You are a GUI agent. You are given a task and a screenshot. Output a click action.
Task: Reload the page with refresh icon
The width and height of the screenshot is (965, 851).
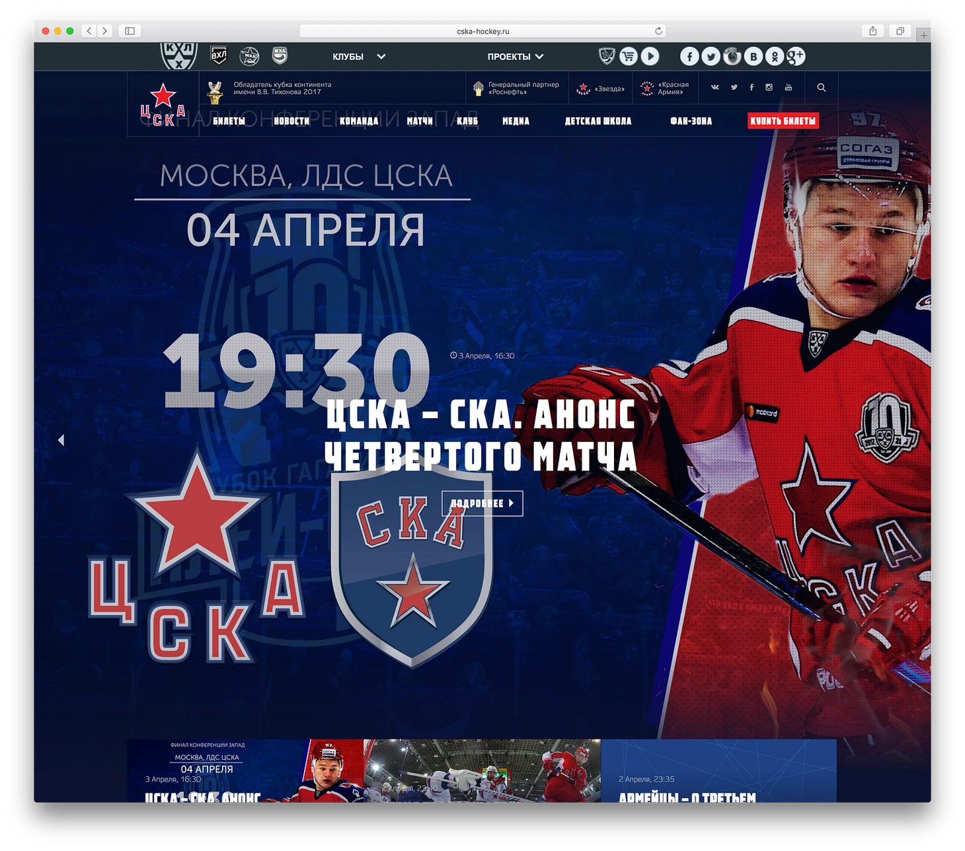point(658,31)
